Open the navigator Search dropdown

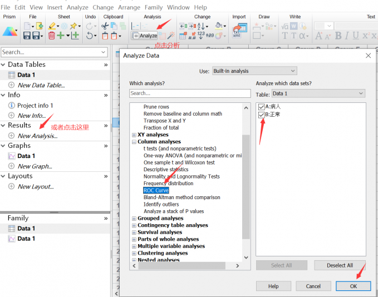(x=104, y=52)
